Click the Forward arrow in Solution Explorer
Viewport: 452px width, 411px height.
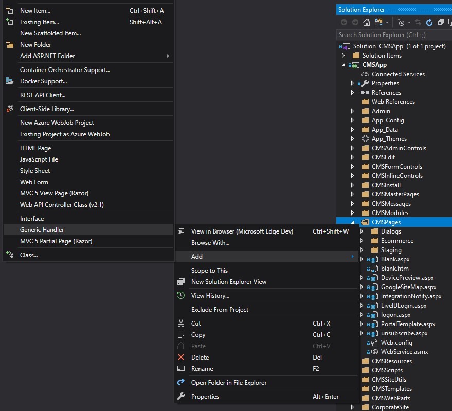click(355, 22)
